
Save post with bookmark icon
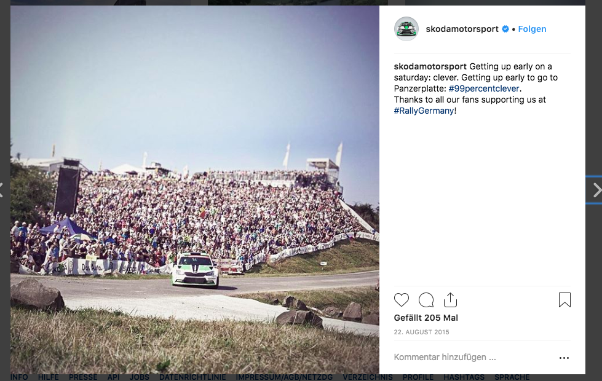[564, 300]
